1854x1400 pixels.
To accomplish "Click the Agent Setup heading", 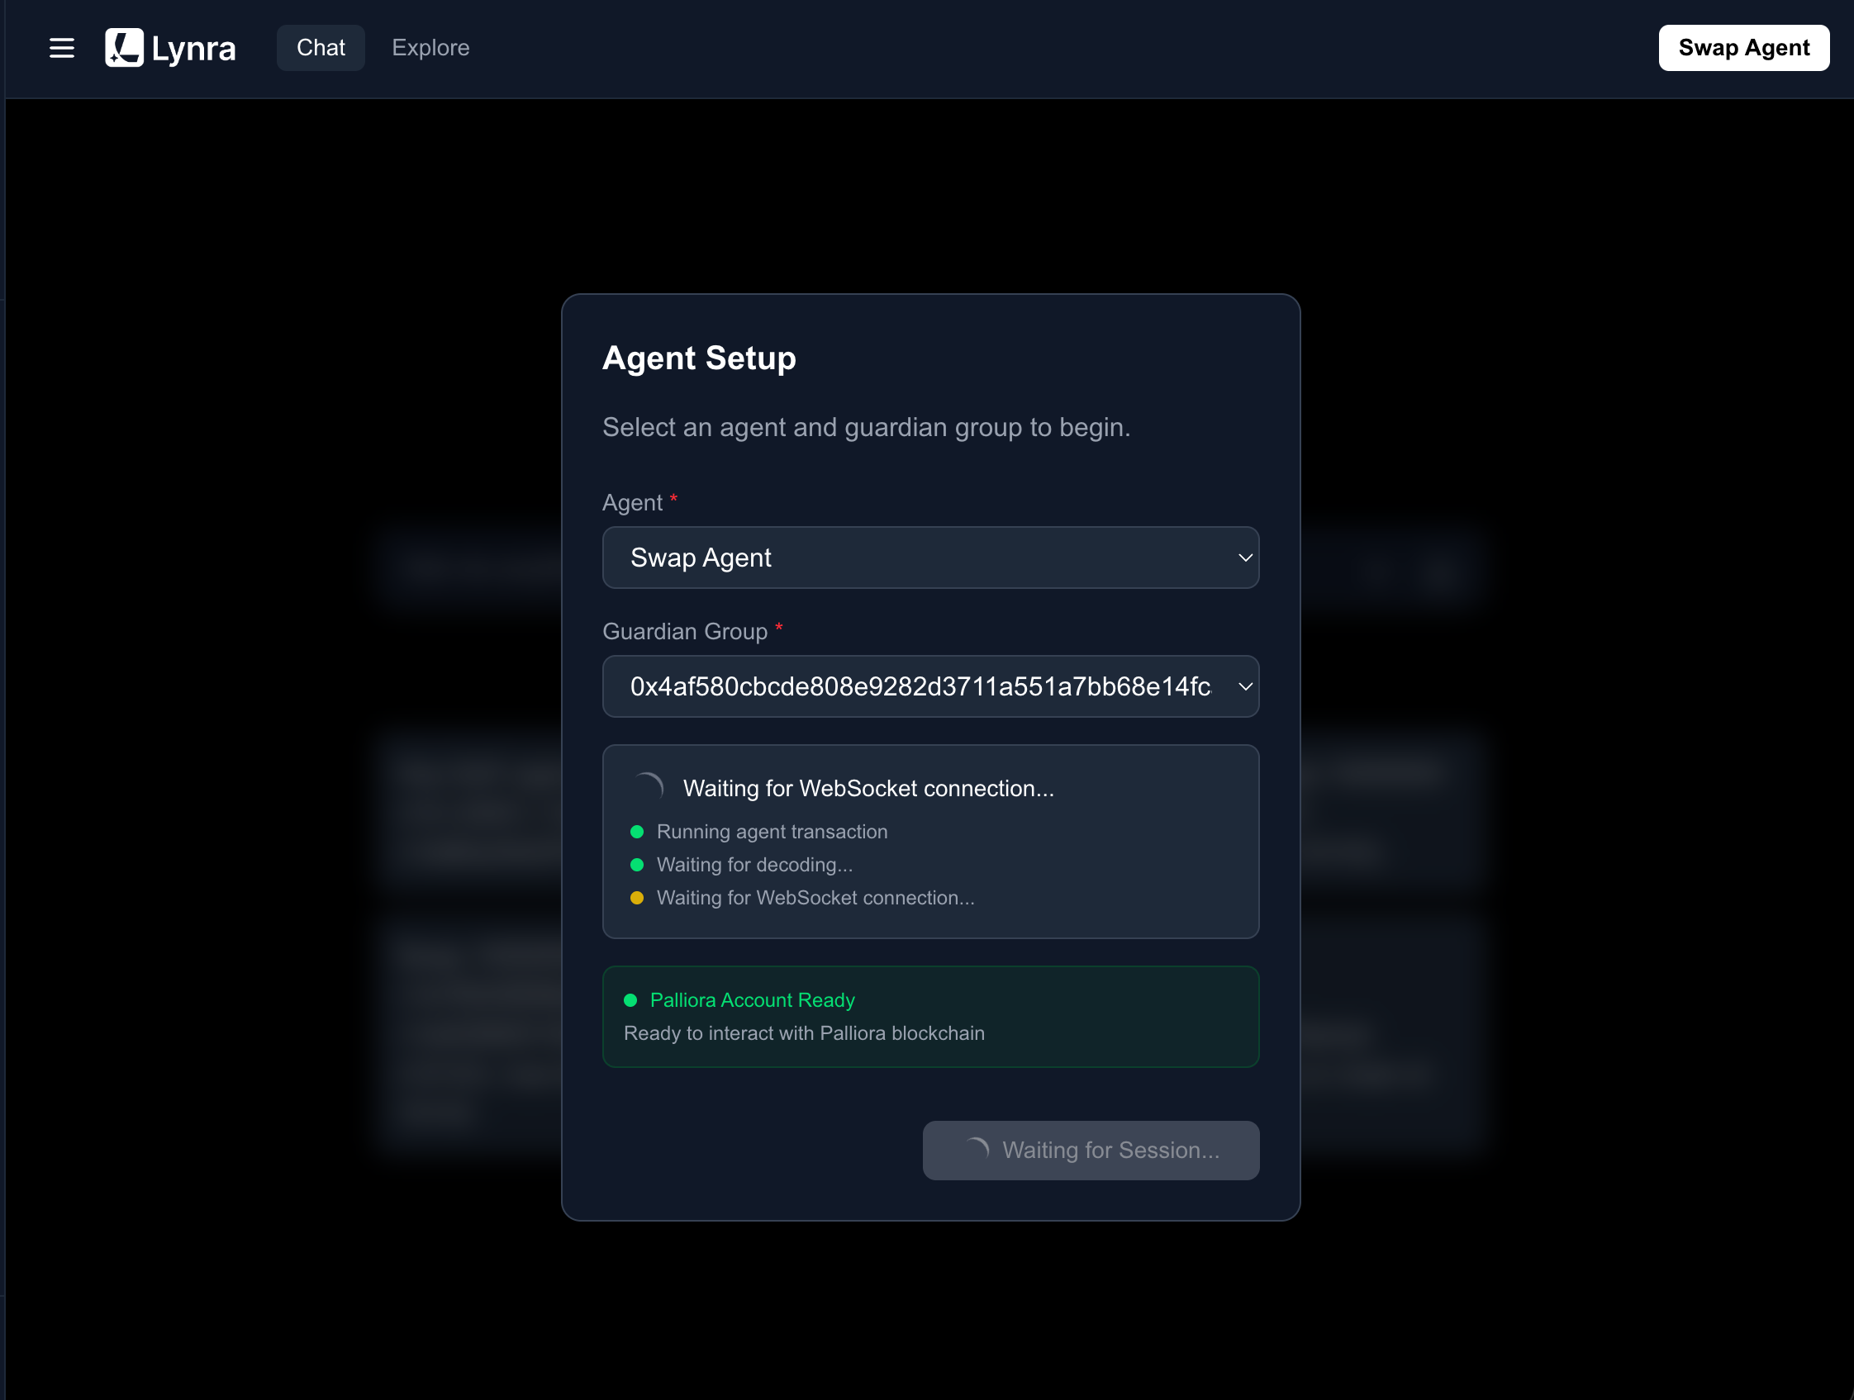I will (698, 358).
